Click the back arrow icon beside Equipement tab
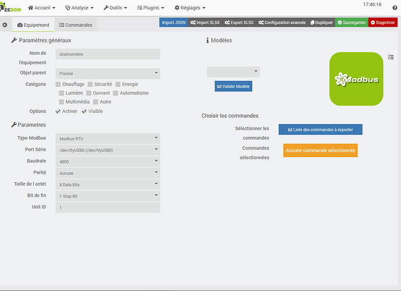The image size is (401, 291). [5, 25]
